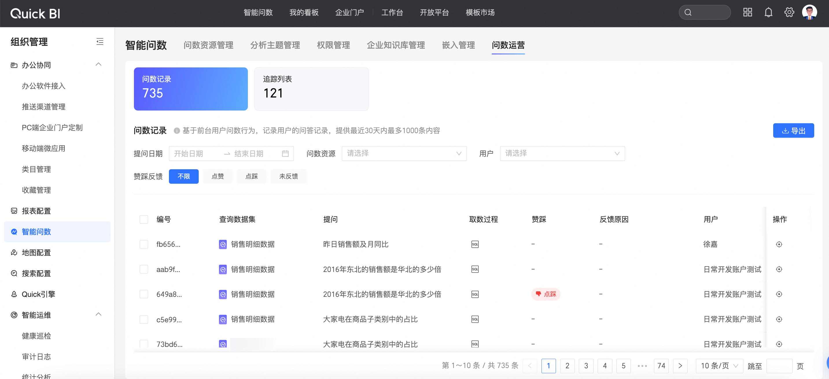
Task: View SQL for aab9f row
Action: pyautogui.click(x=475, y=269)
